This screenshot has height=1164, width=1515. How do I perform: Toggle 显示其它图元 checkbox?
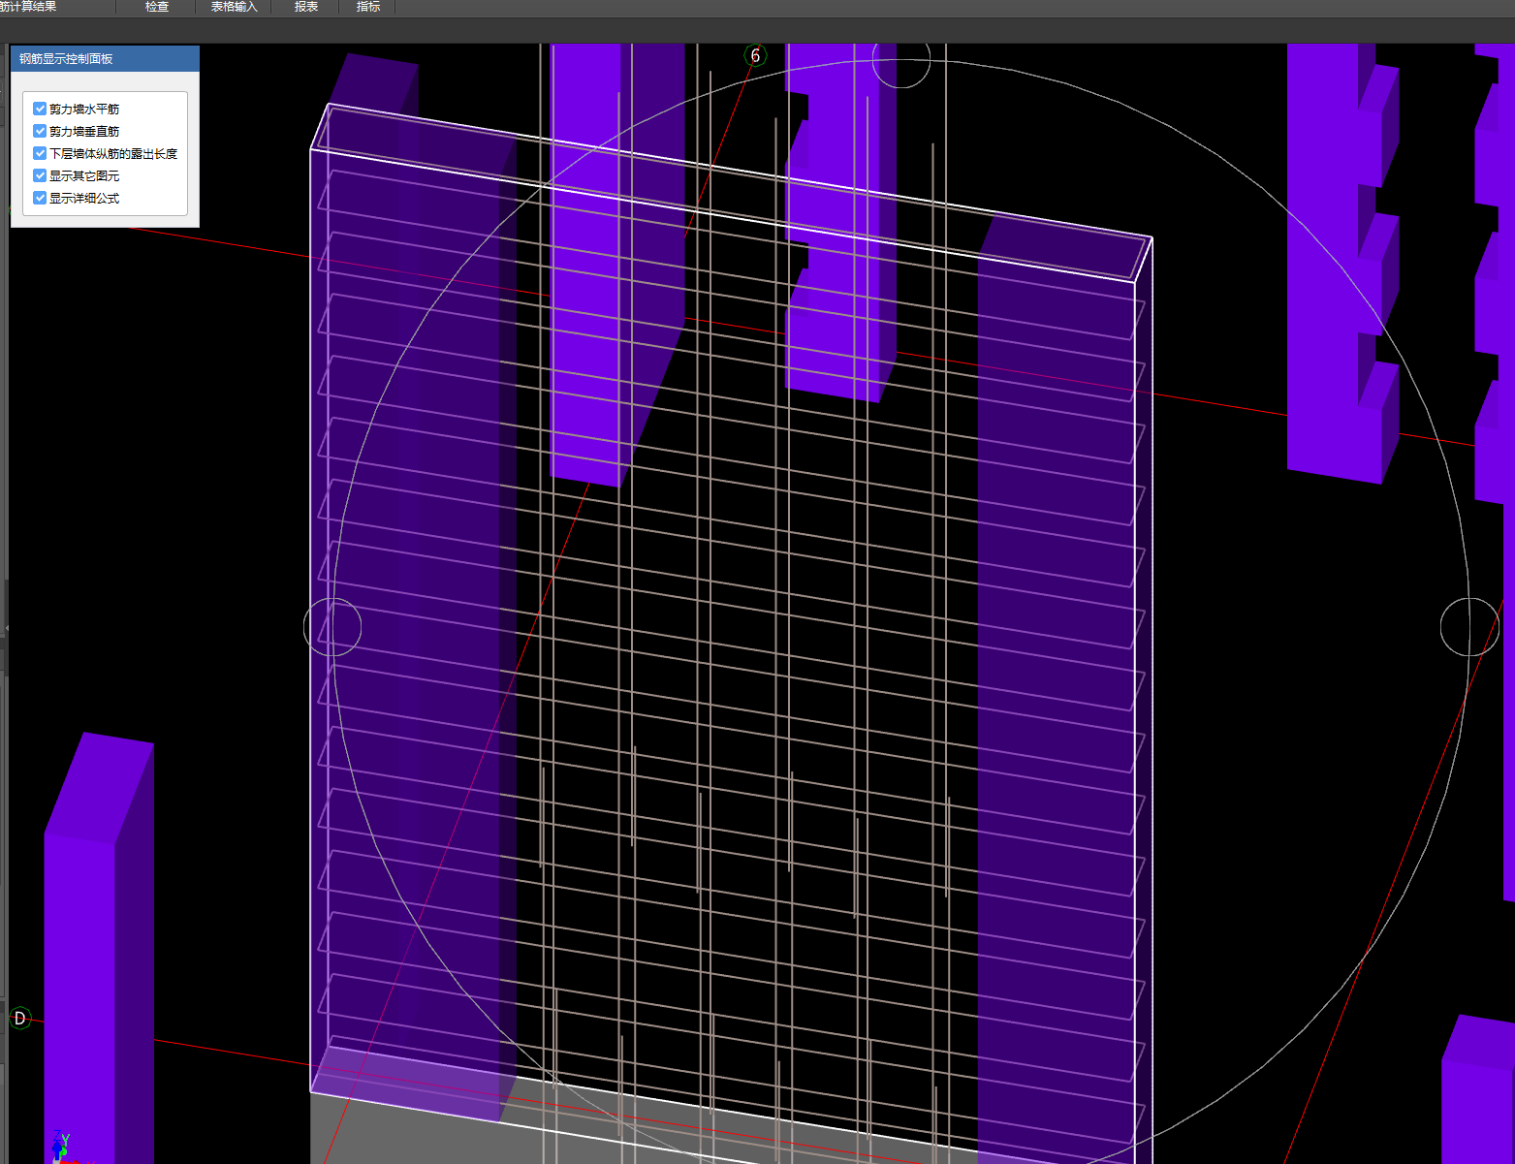tap(40, 175)
